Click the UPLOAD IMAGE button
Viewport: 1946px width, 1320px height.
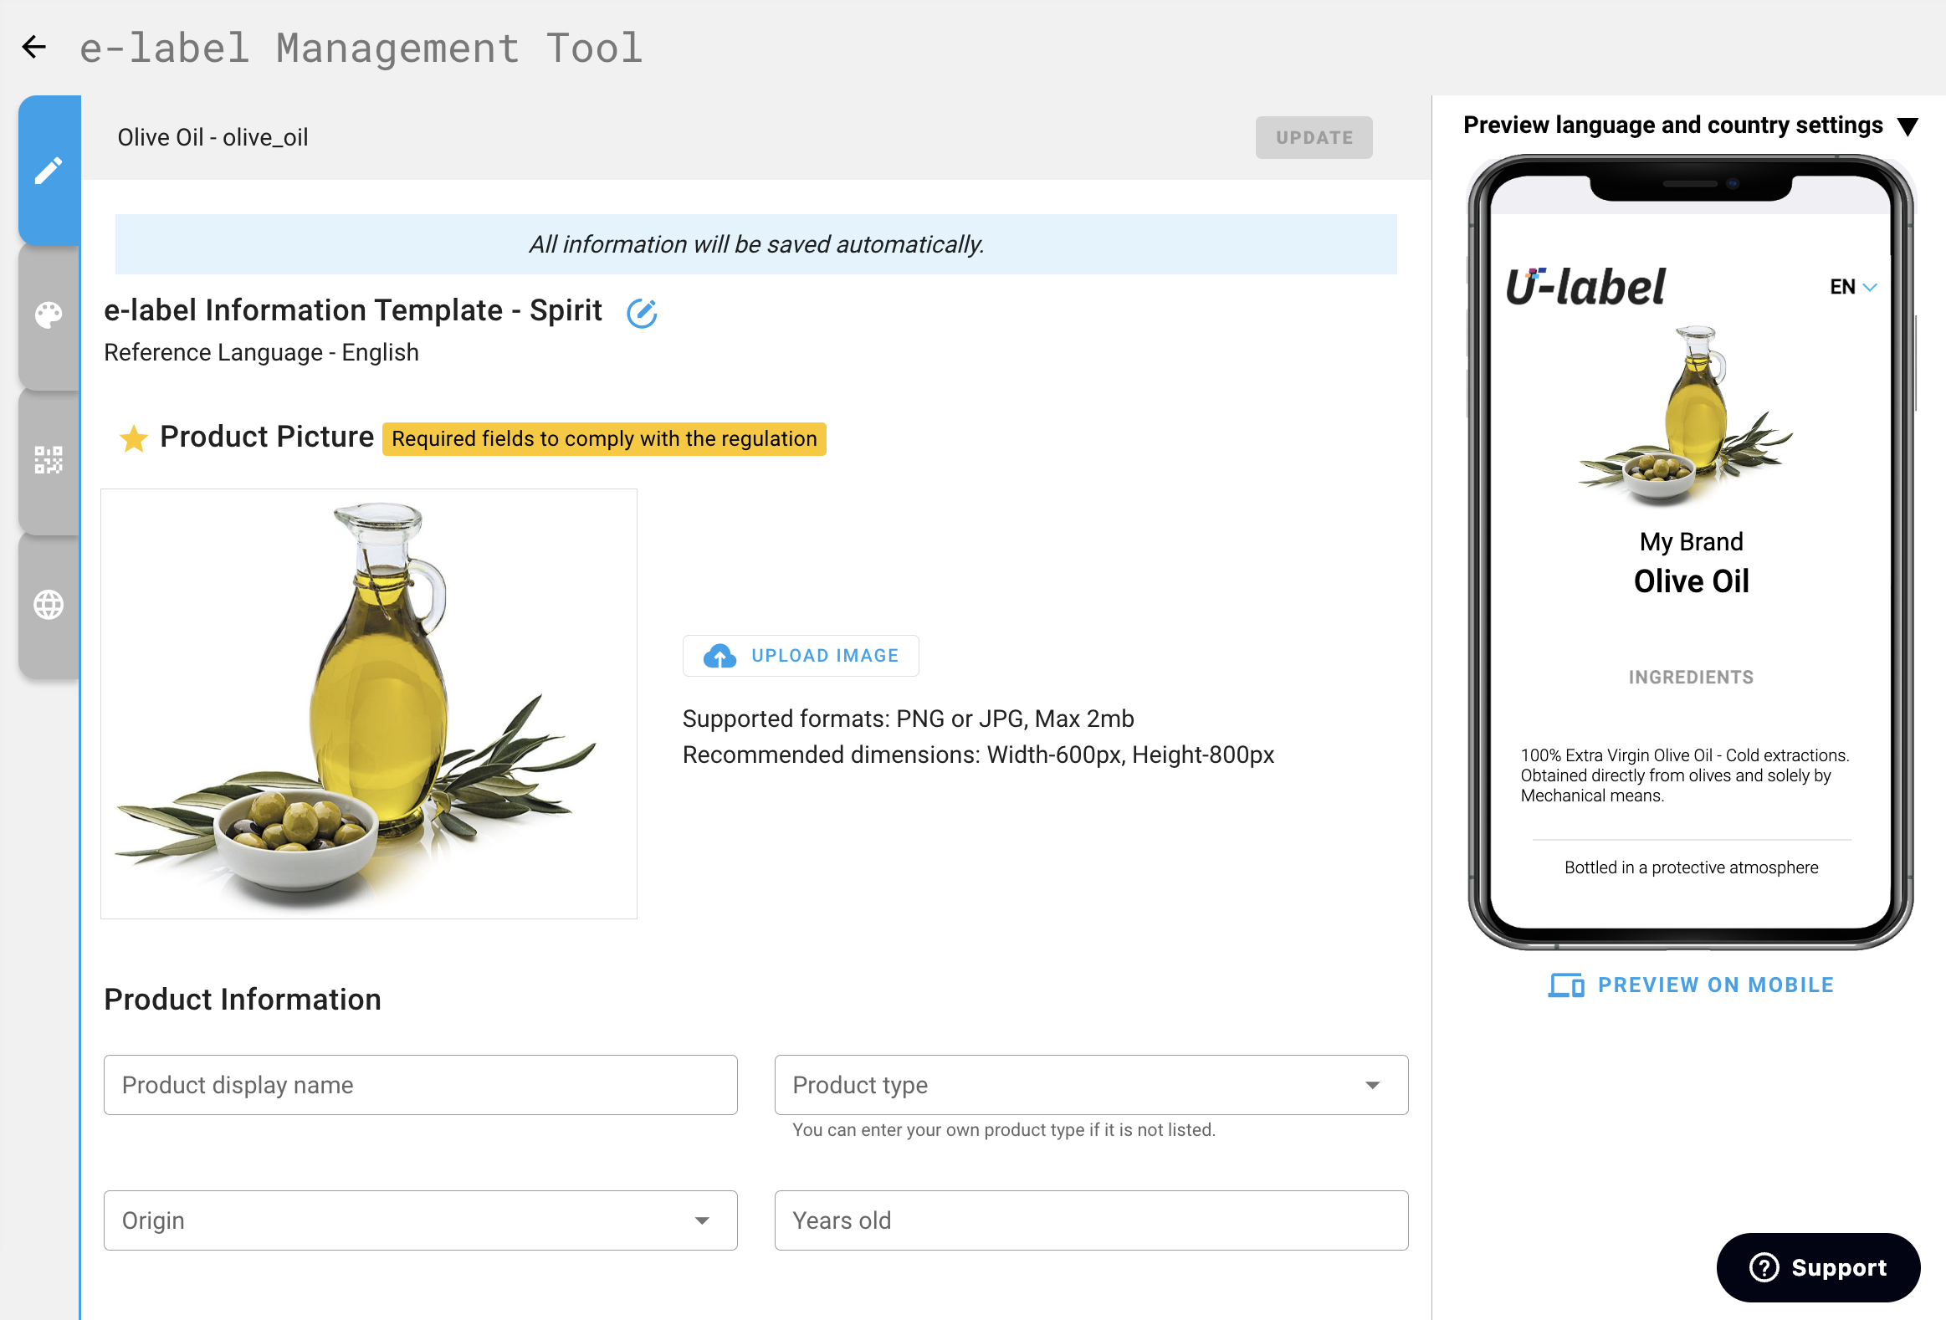(x=824, y=655)
